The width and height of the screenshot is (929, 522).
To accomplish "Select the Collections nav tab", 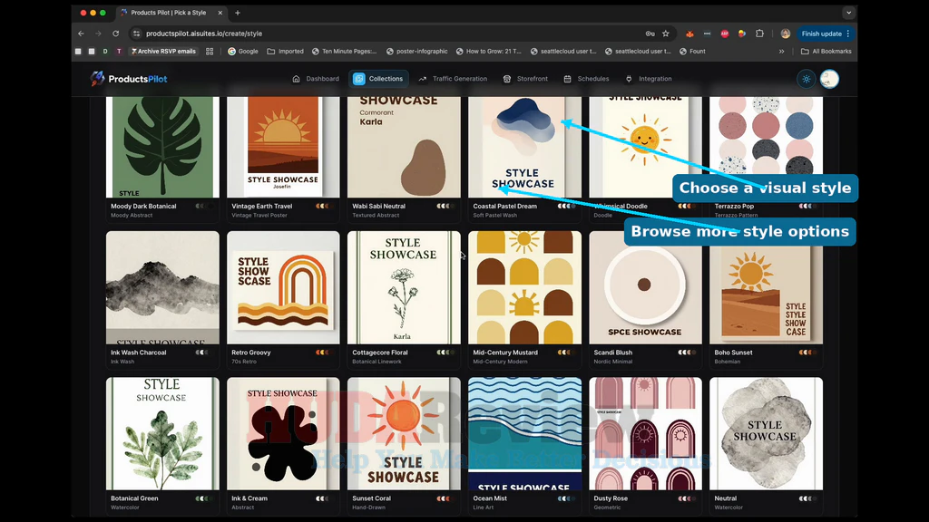I will tap(378, 79).
